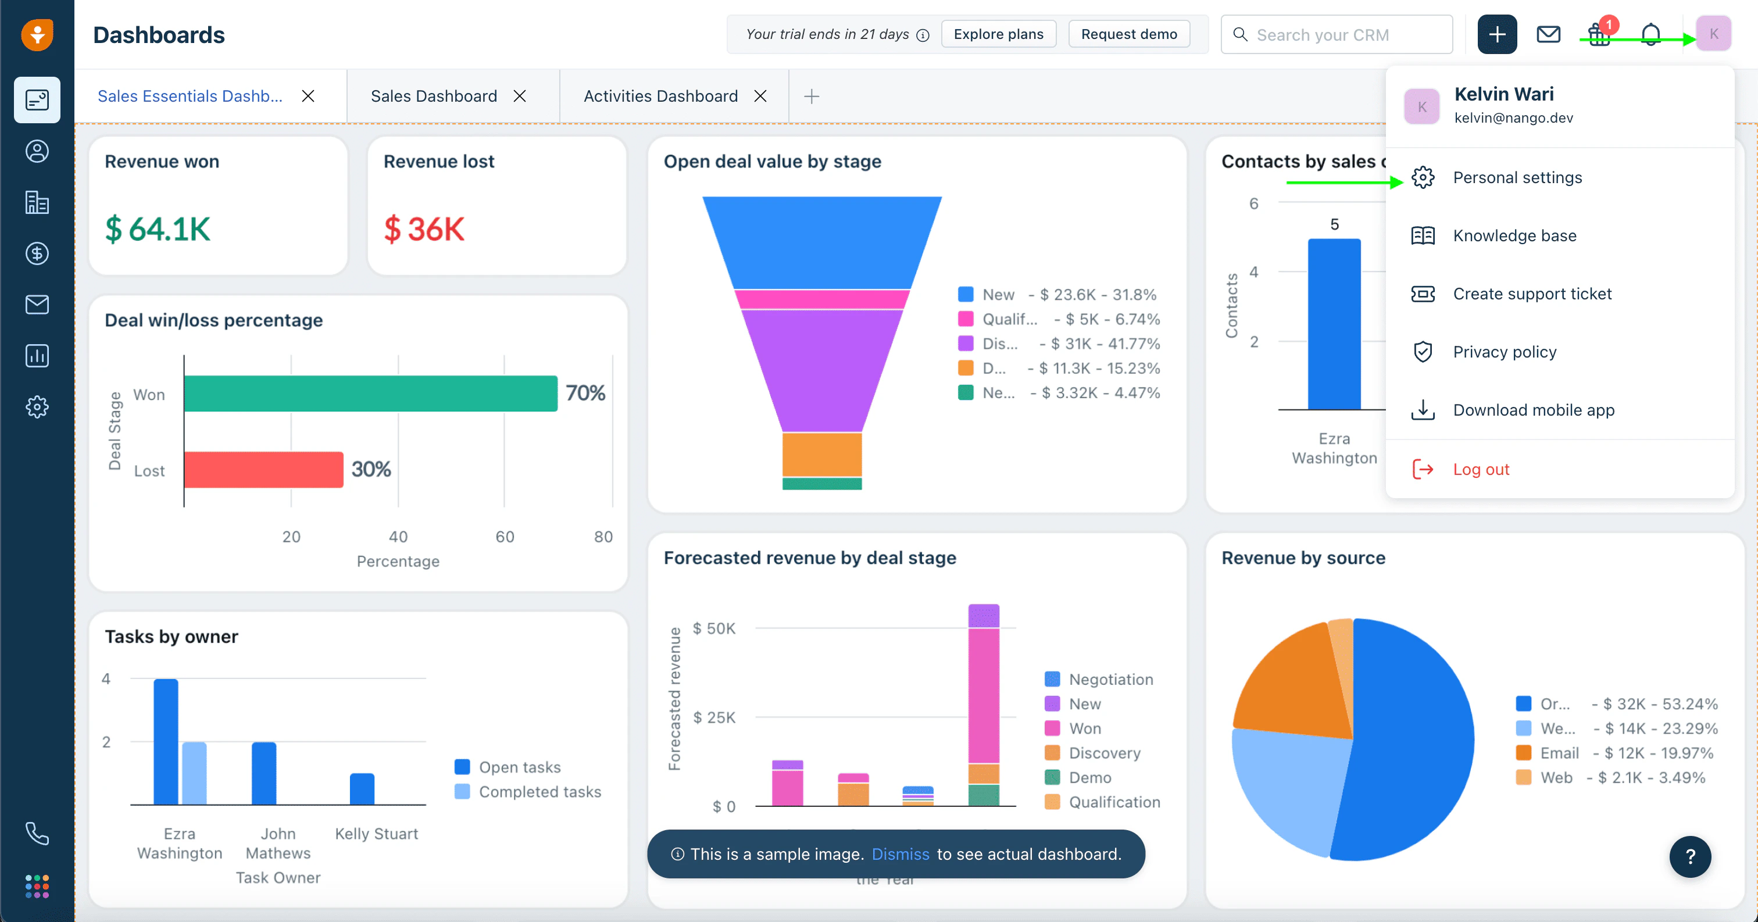Open the phone dialer icon
This screenshot has height=922, width=1758.
[37, 833]
